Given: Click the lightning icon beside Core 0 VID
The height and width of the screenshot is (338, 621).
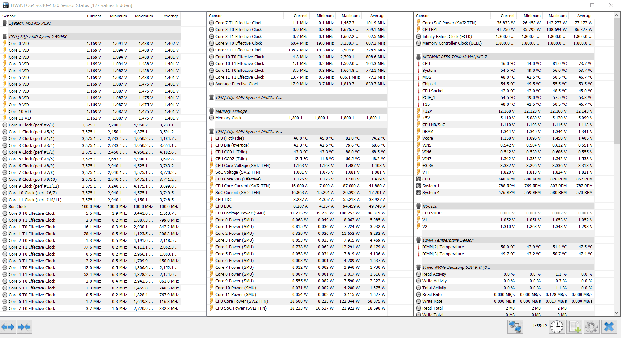Looking at the screenshot, I should [x=5, y=43].
